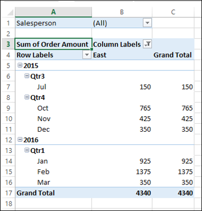Viewport: 202px width, 211px height.
Task: Select the Grand Total row label
Action: (x=35, y=193)
